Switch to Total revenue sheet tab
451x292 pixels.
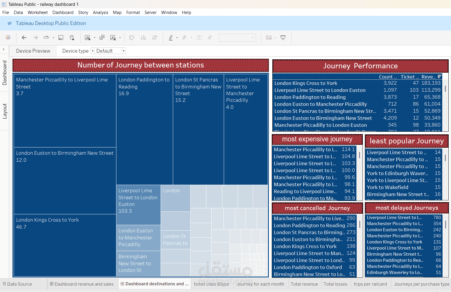(304, 284)
